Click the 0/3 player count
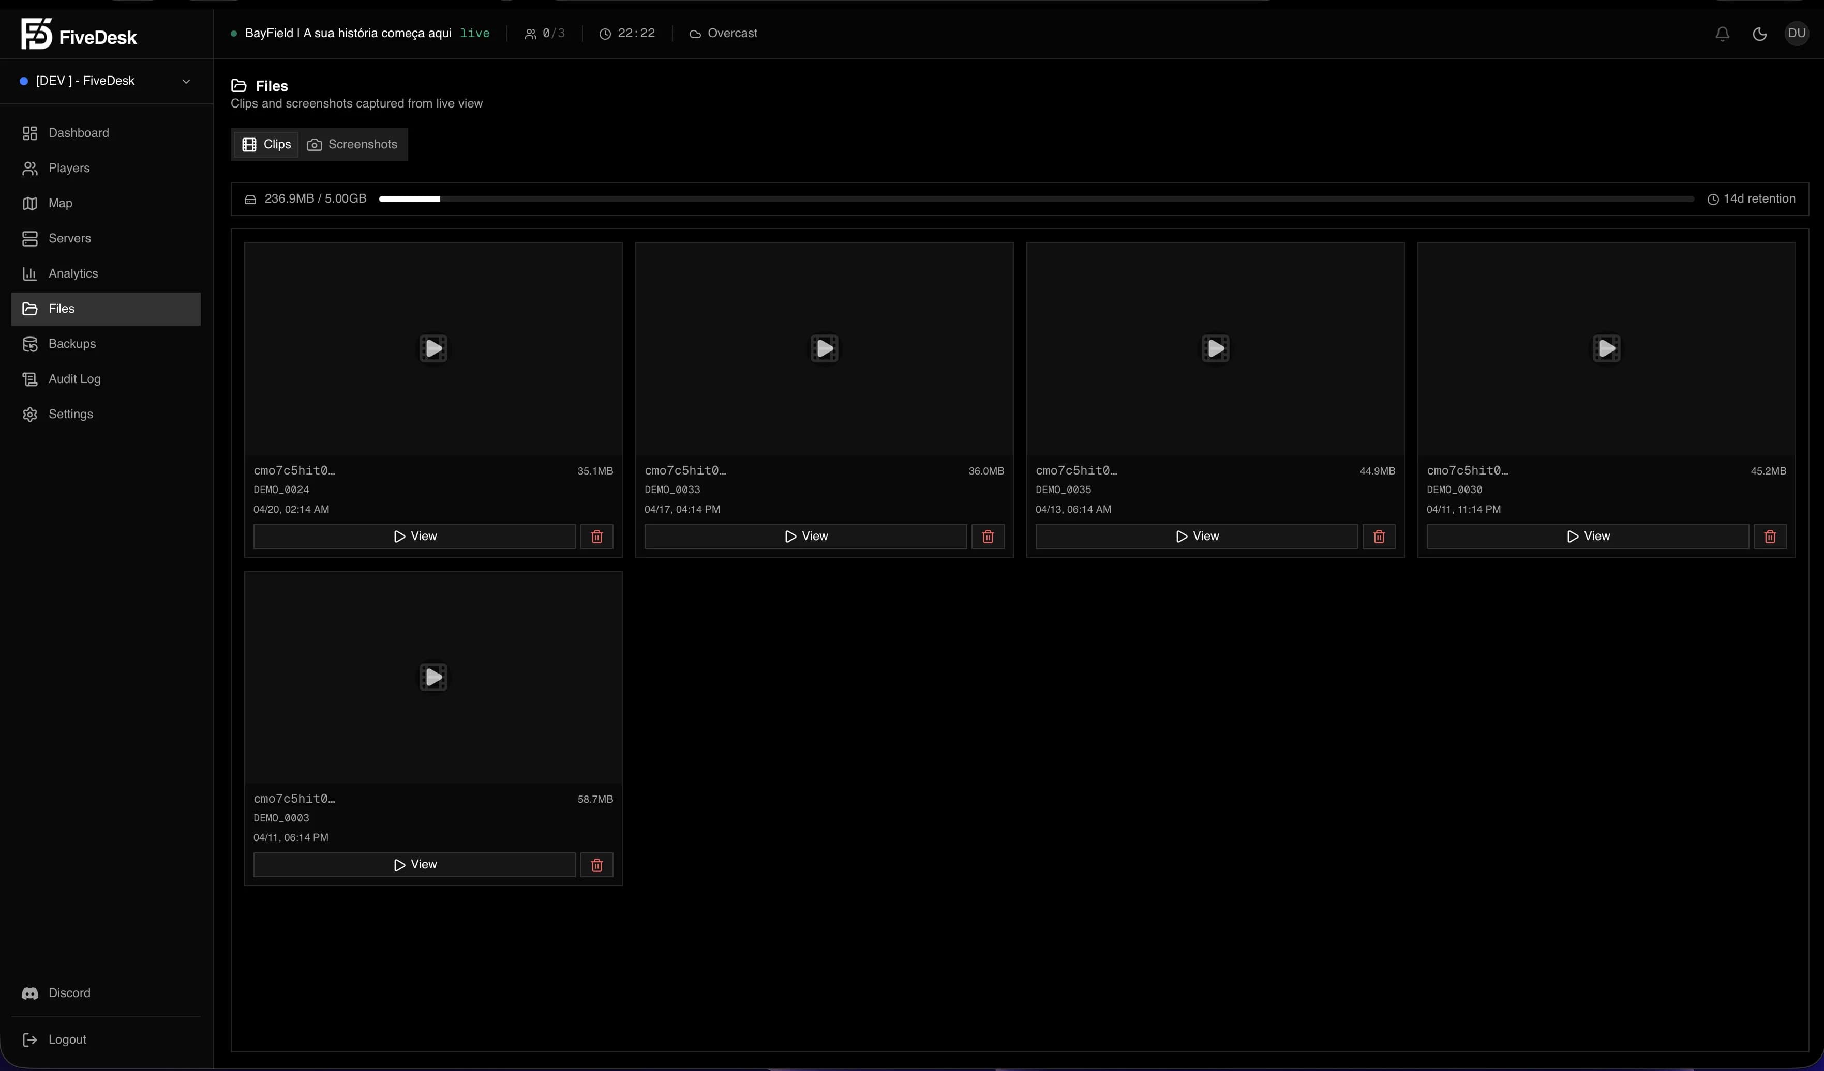The width and height of the screenshot is (1824, 1071). pos(545,33)
